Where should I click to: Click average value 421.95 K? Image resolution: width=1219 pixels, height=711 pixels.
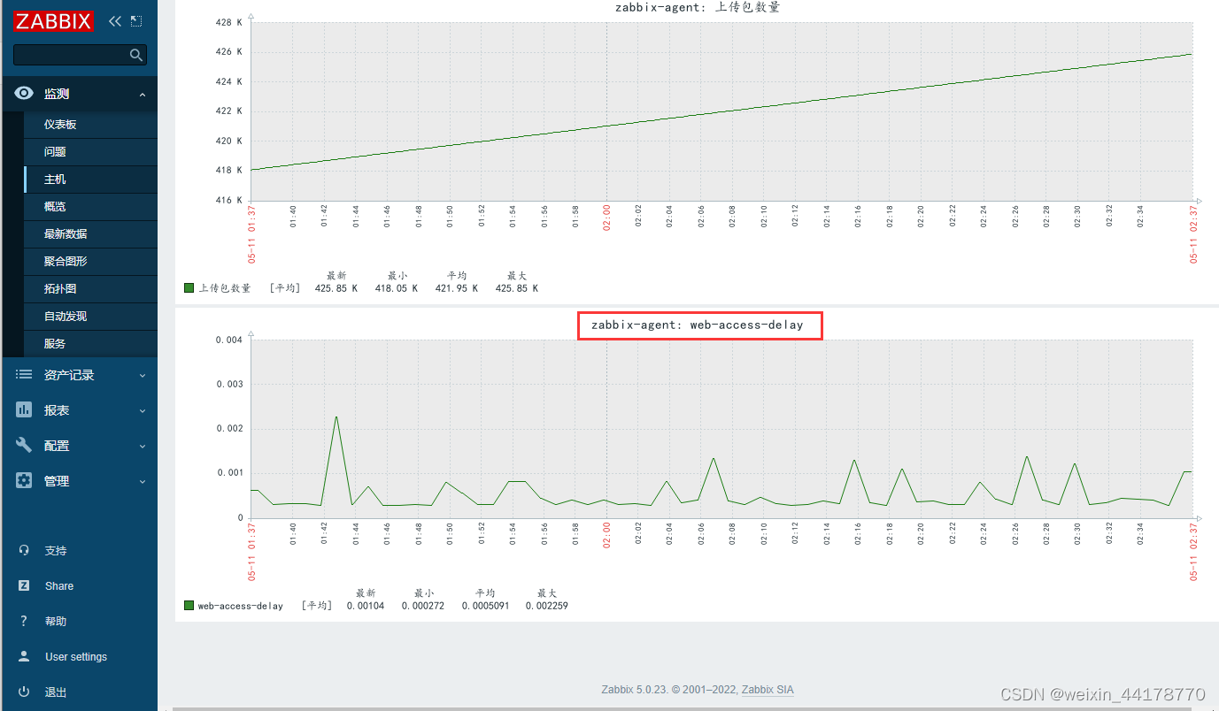(456, 288)
